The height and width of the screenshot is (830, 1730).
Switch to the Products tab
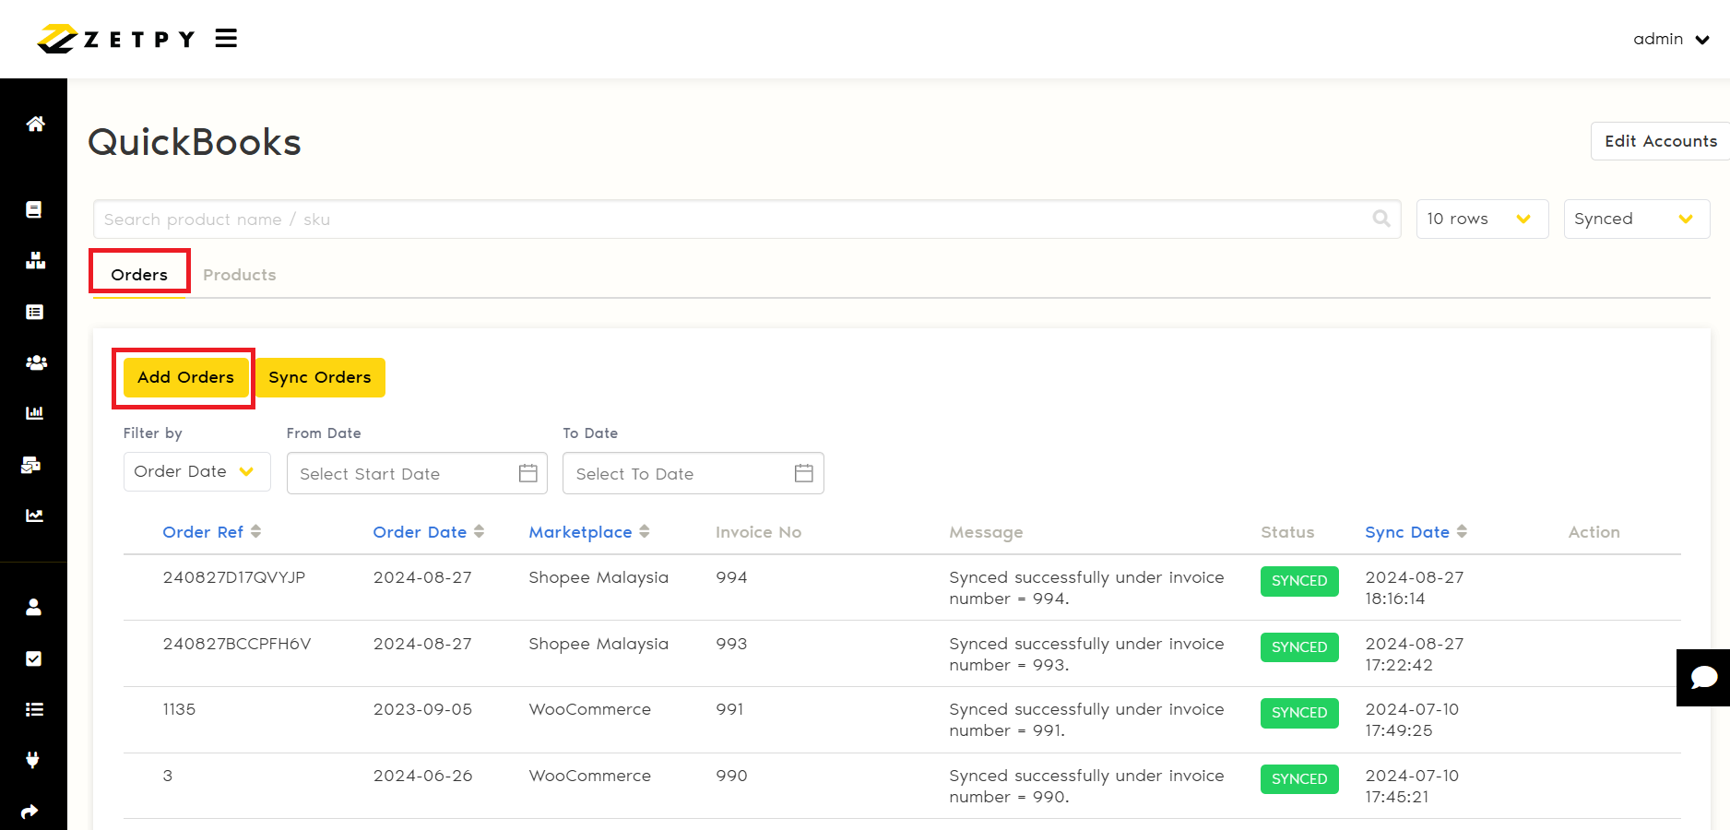coord(240,275)
